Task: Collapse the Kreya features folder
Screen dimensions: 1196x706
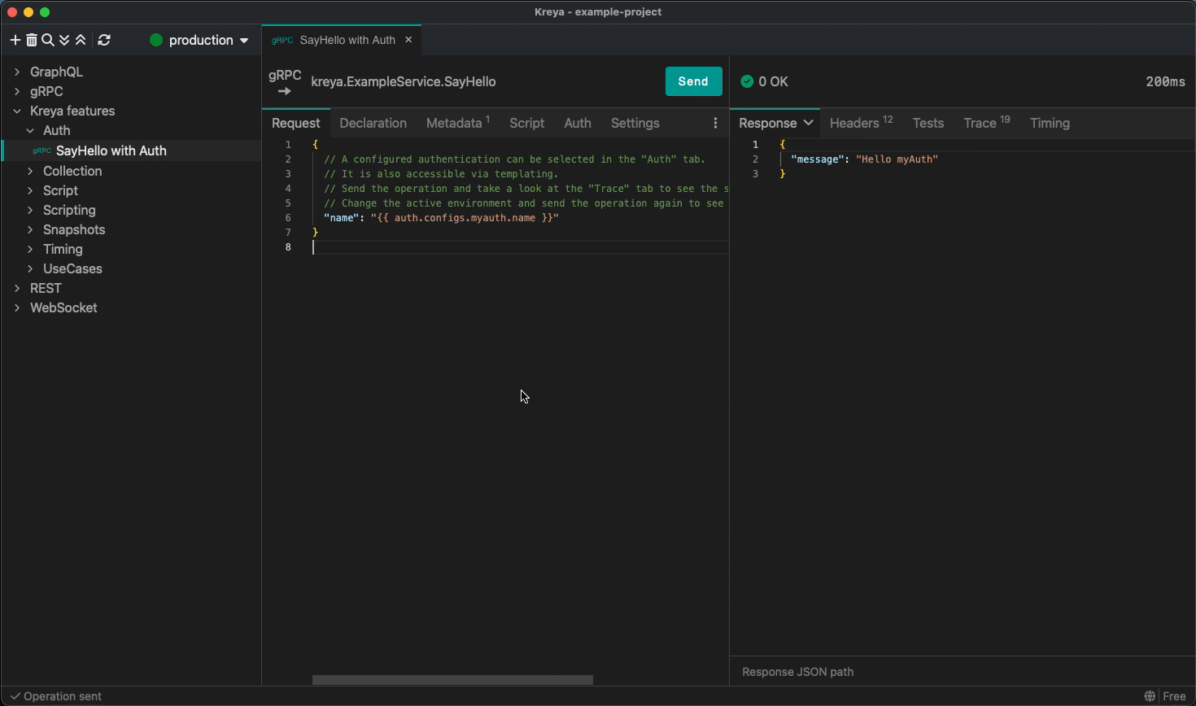Action: pos(17,111)
